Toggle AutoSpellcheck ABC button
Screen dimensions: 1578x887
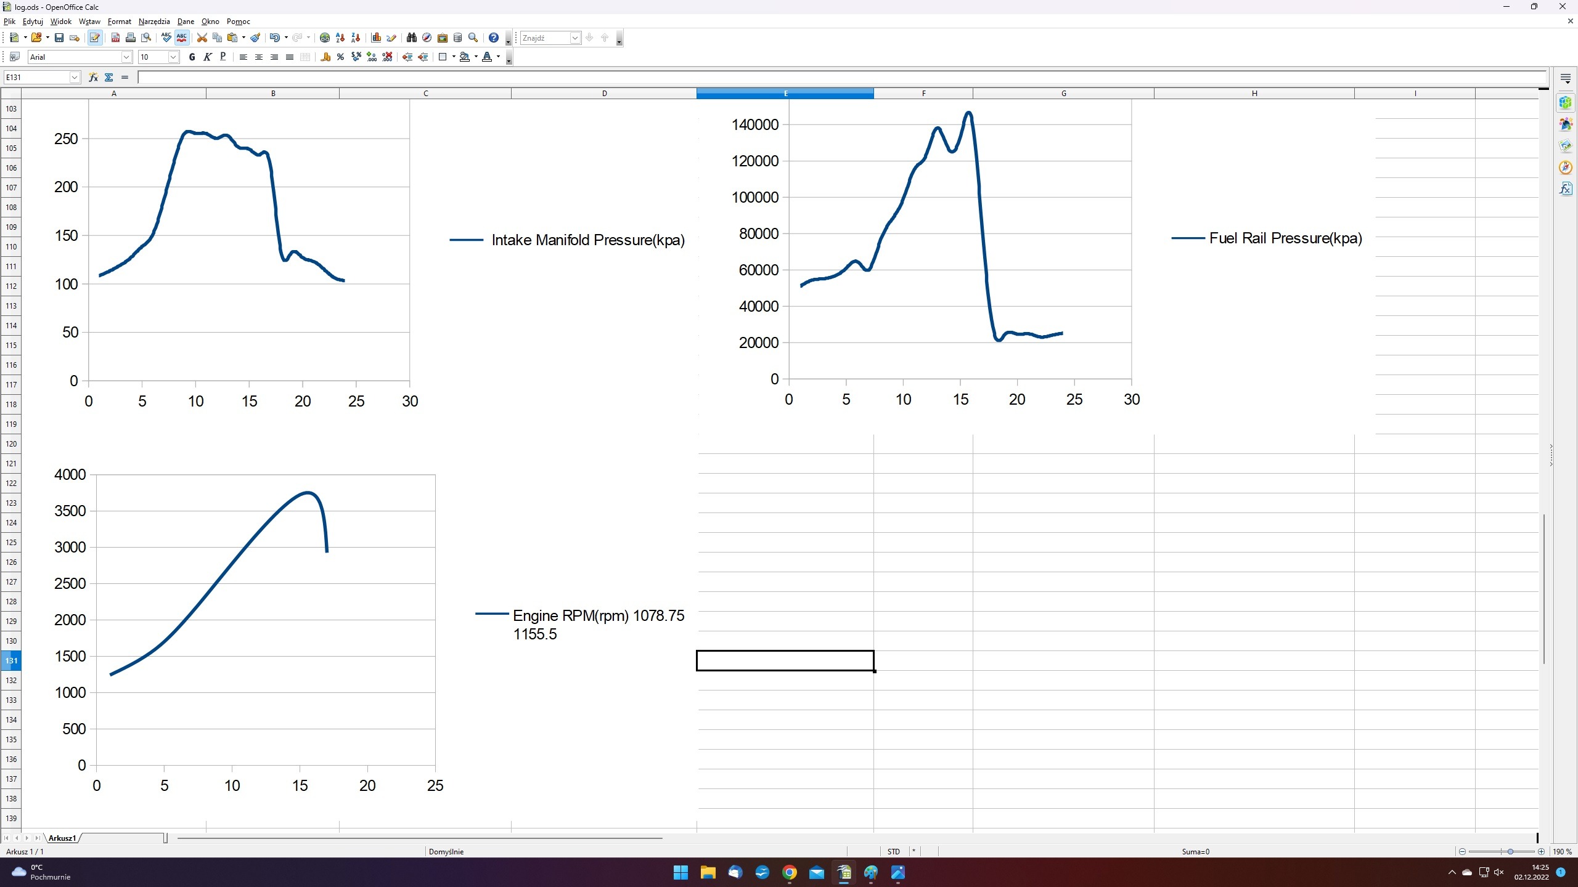(x=181, y=38)
